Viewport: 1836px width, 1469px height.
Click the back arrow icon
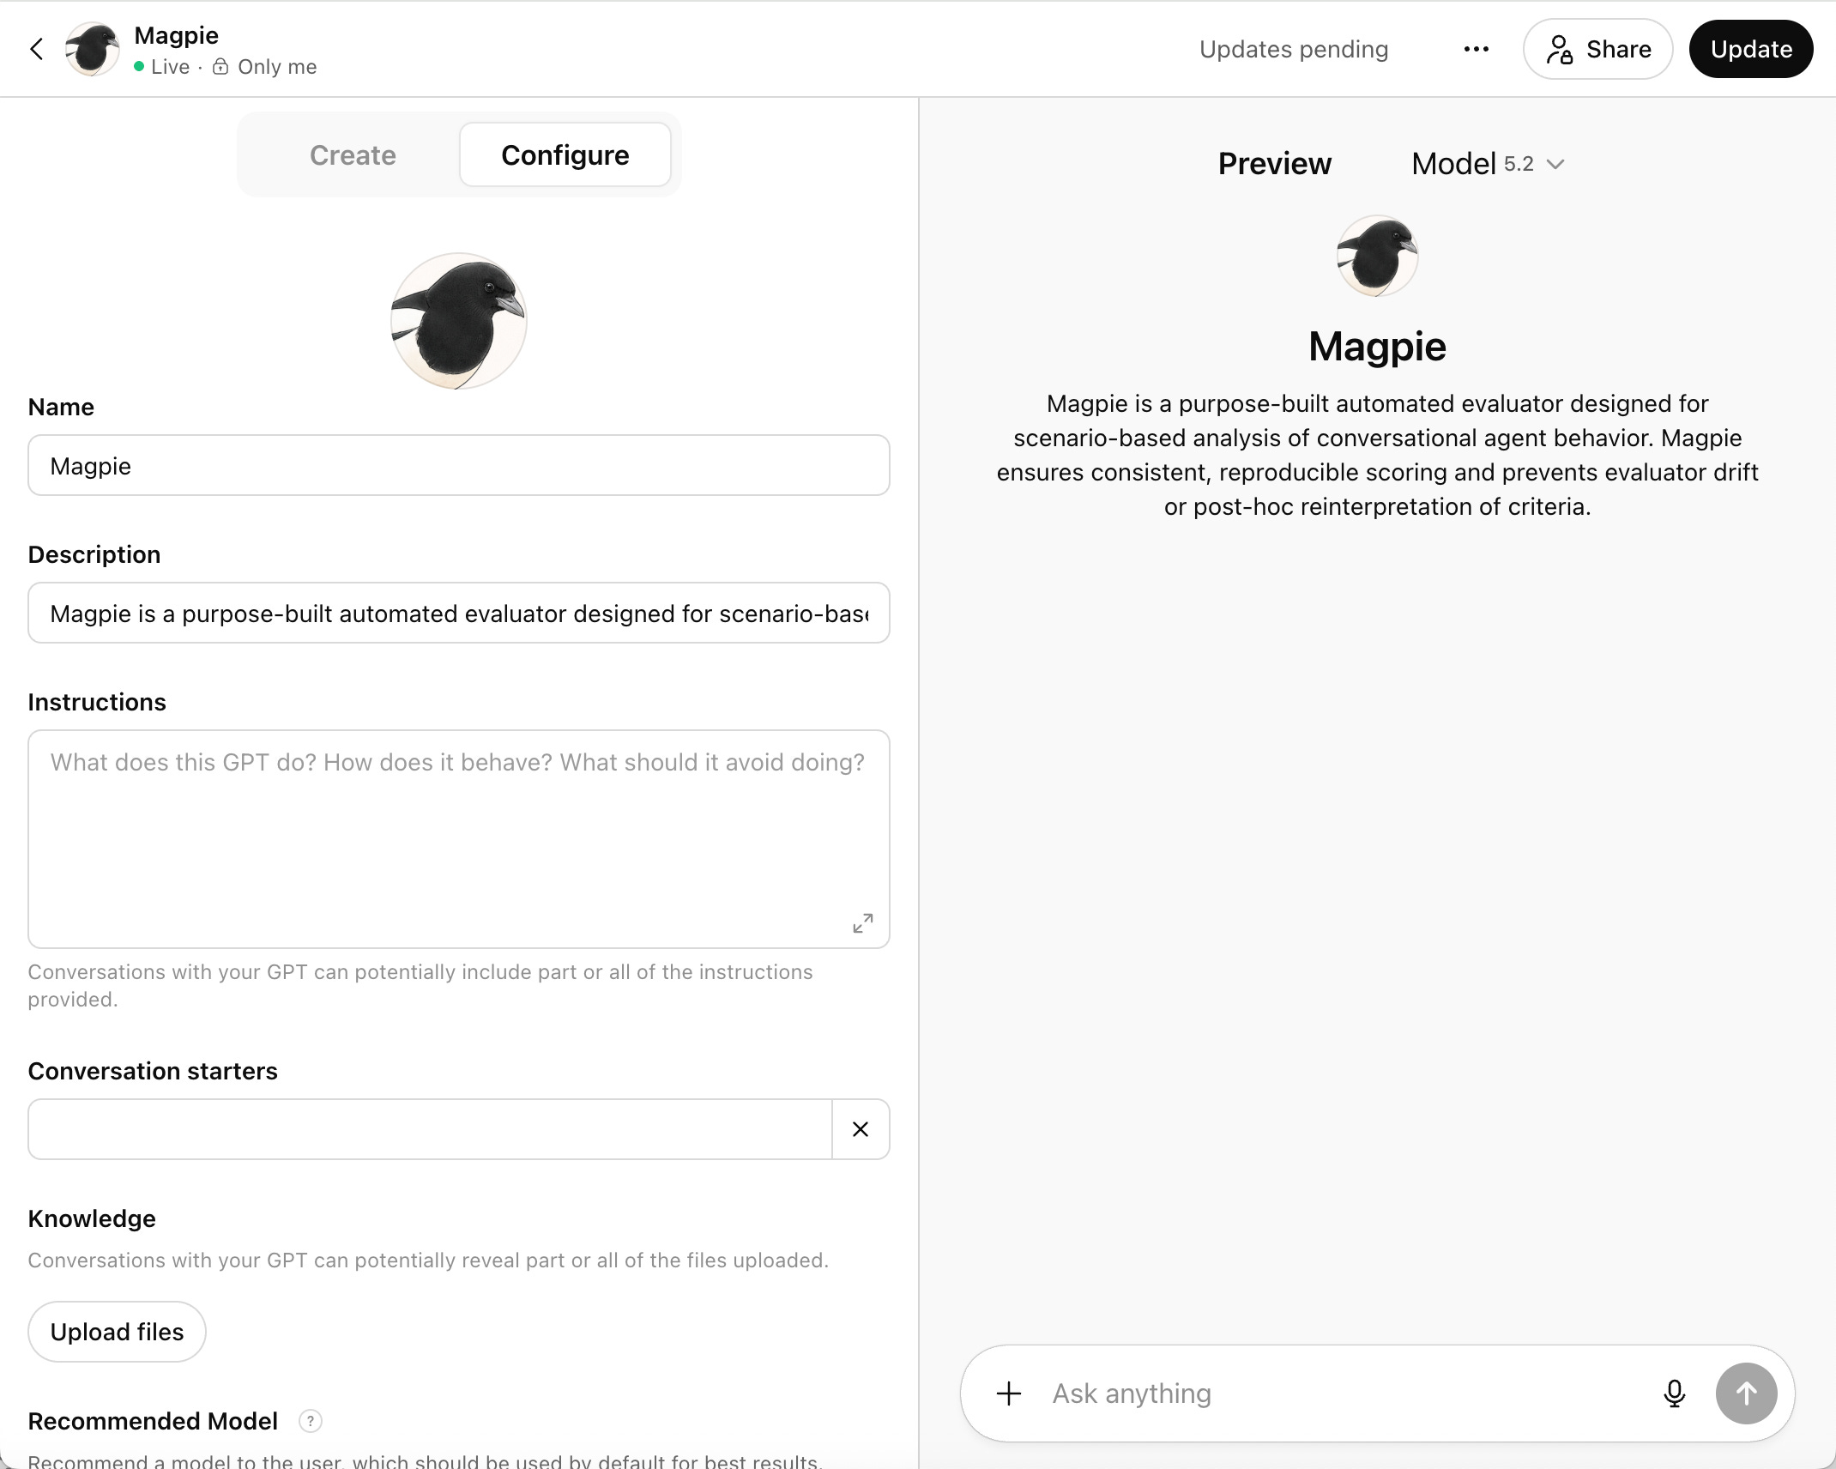point(37,49)
